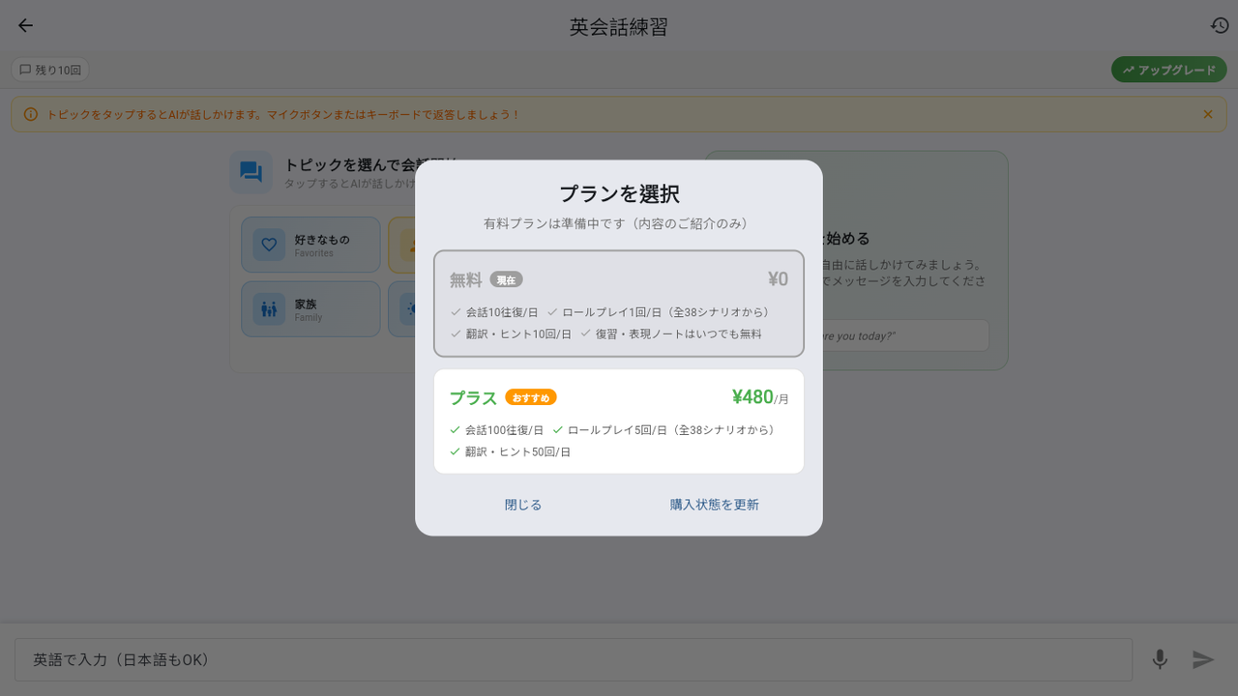The width and height of the screenshot is (1238, 696).
Task: Tap the 残り10回 remaining count chip
Action: (x=50, y=70)
